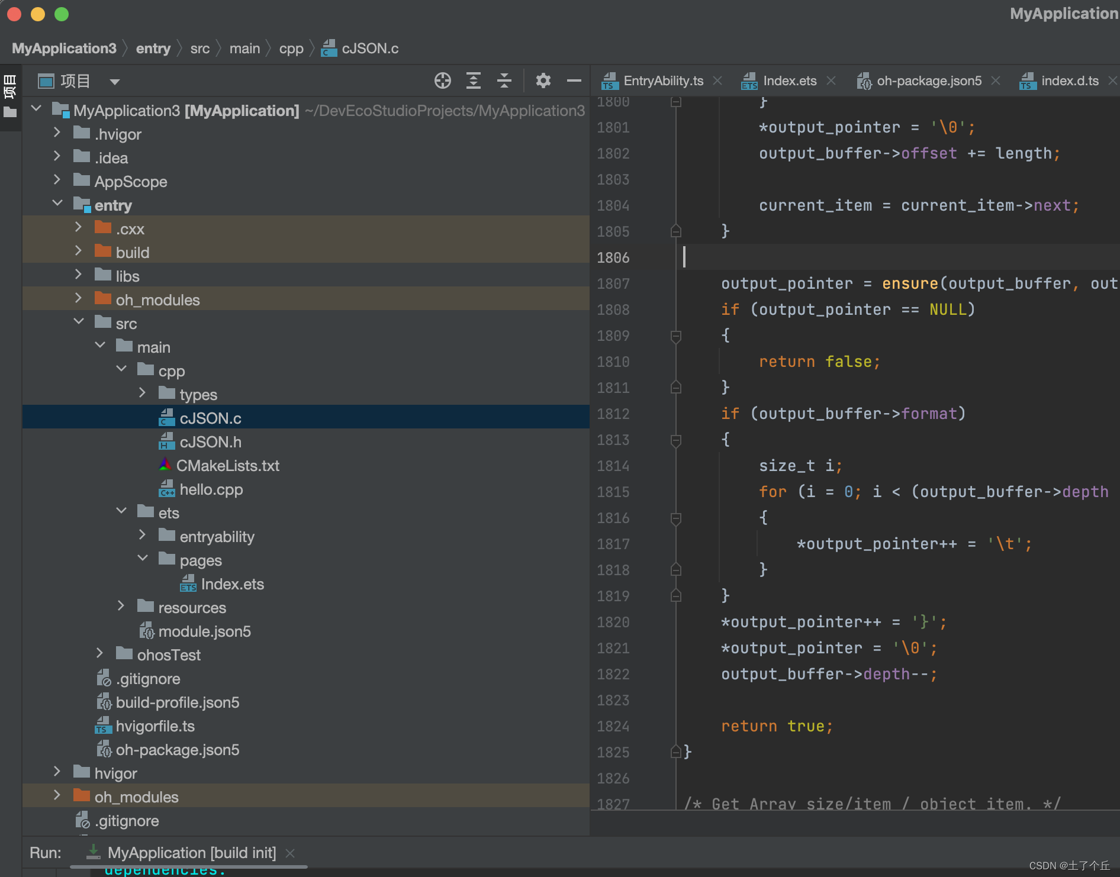The width and height of the screenshot is (1120, 877).
Task: Click cJSON.c breadcrumb in navigation bar
Action: pos(360,49)
